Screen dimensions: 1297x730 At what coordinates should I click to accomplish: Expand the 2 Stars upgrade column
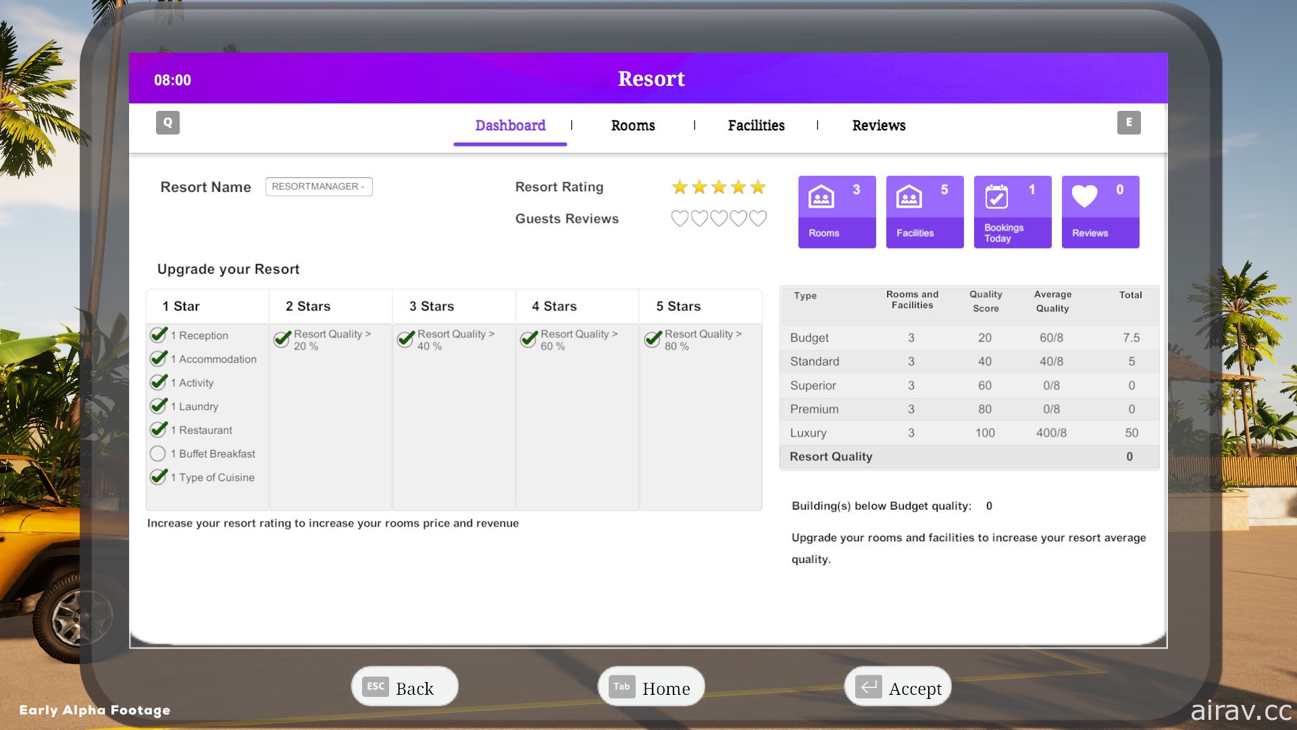tap(307, 306)
